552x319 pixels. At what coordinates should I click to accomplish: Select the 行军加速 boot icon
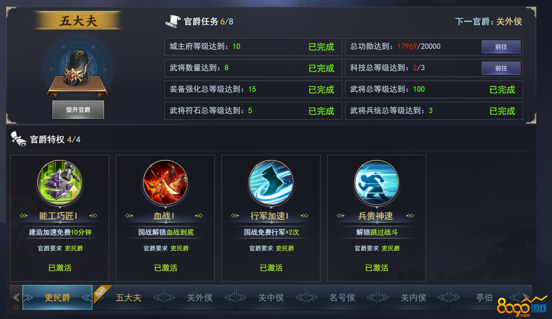click(271, 182)
